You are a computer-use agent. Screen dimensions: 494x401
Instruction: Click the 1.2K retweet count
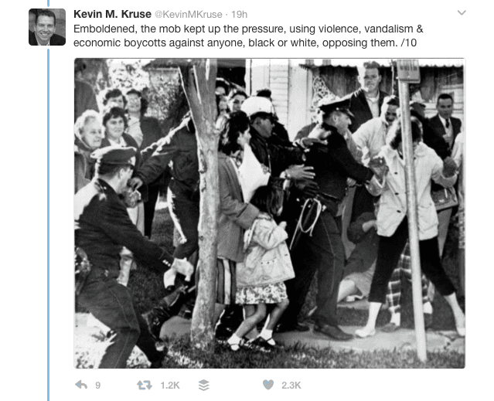(x=170, y=386)
